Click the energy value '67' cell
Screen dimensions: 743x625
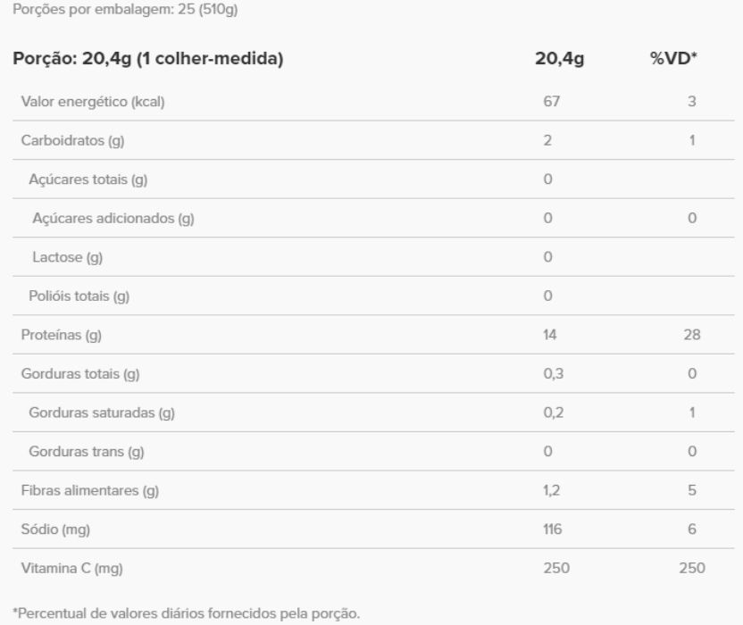(551, 102)
